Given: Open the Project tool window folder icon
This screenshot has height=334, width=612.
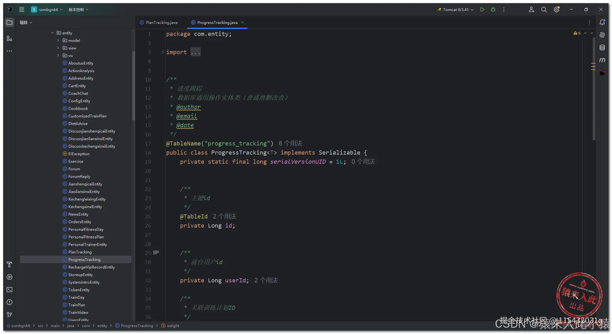Looking at the screenshot, I should pos(9,22).
